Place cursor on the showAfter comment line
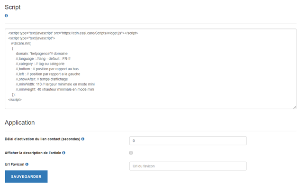Viewport: 298px width, 185px height. tap(42, 79)
